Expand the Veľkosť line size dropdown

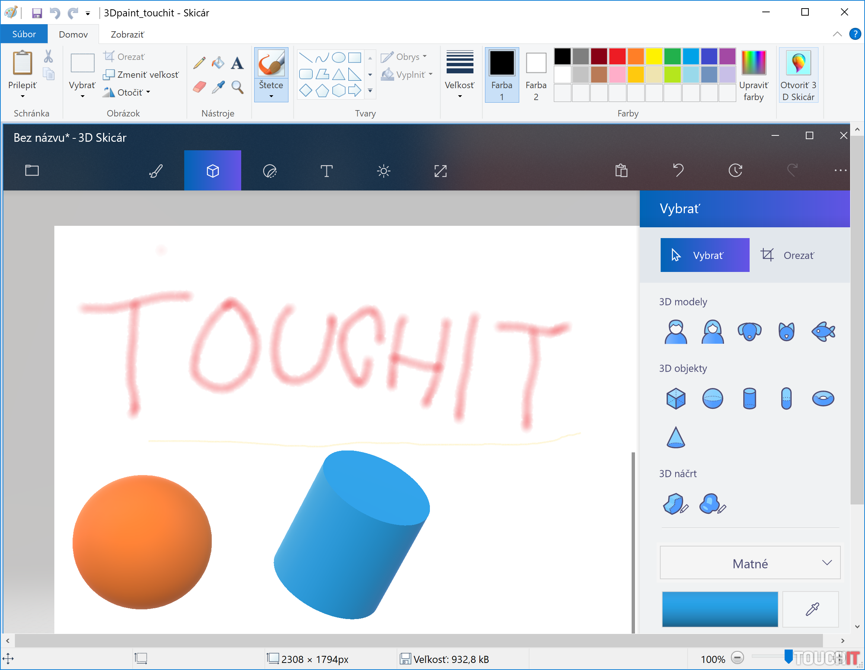[459, 75]
